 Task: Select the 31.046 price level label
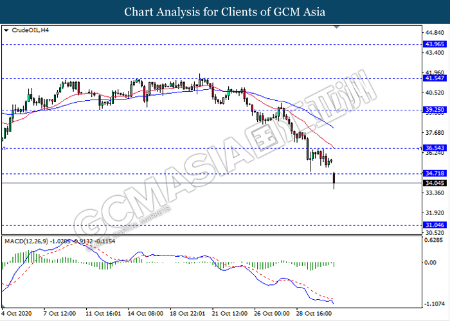(435, 225)
